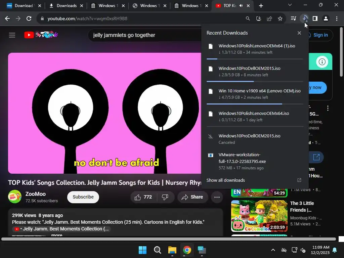
Task: Open Jelly Jamm Best Moments Collection link
Action: click(x=62, y=229)
